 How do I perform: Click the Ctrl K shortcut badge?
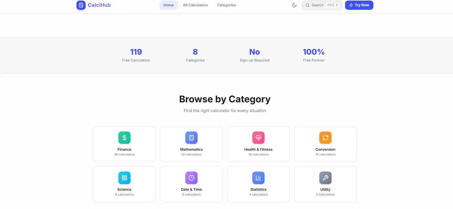332,5
